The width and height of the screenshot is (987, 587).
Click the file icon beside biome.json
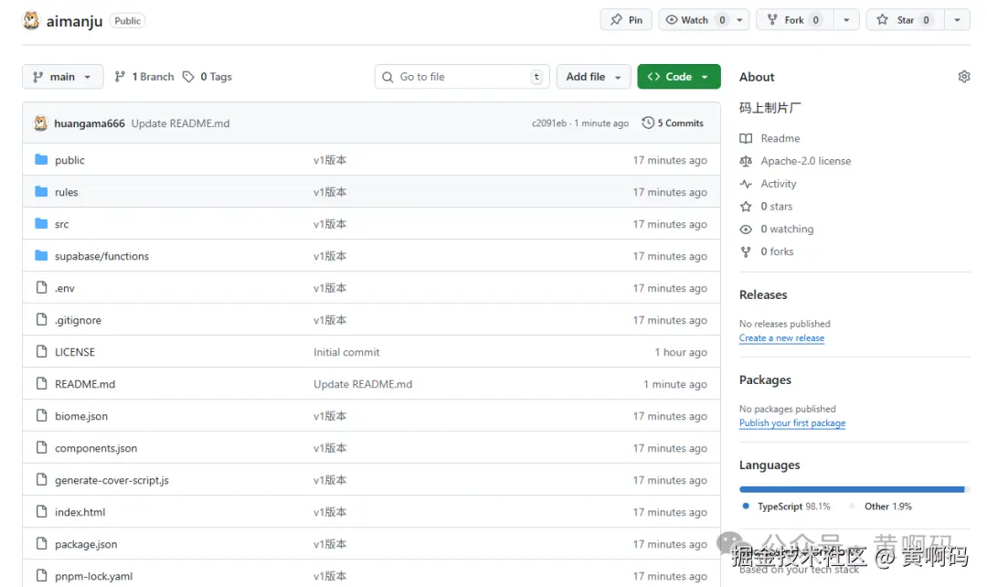pyautogui.click(x=41, y=416)
